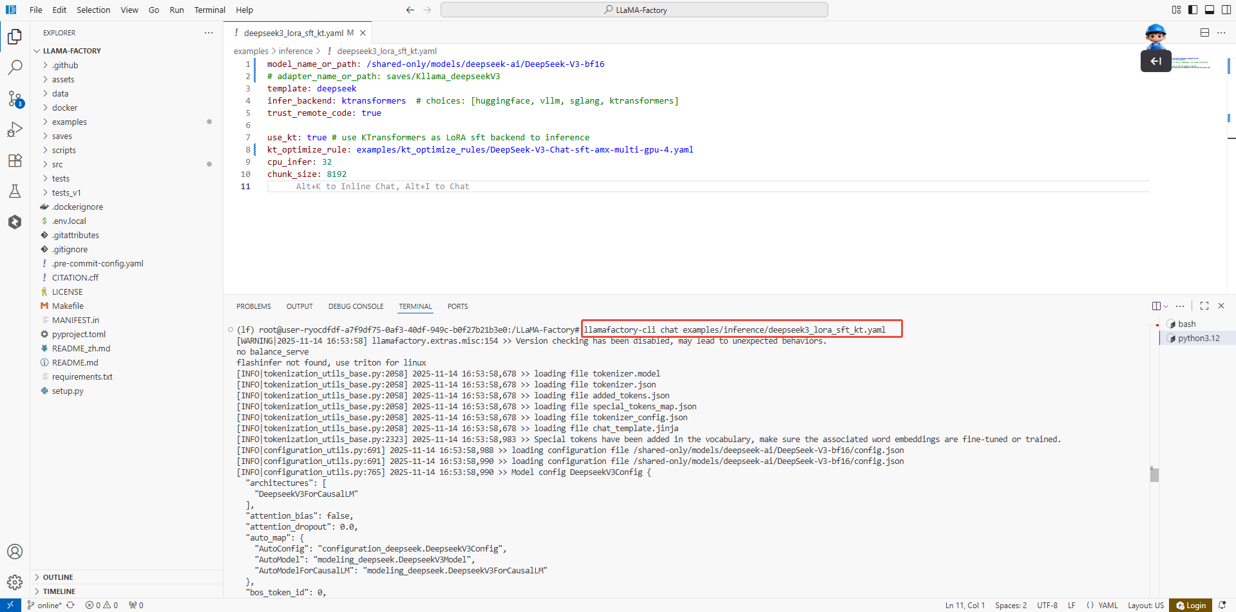
Task: Open the Terminal menu
Action: point(209,10)
